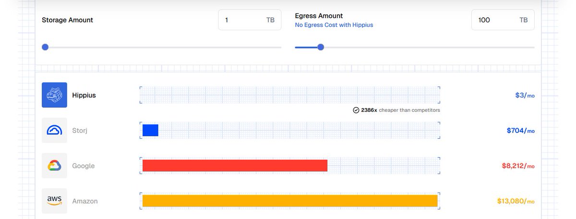Click the Storage Amount slider handle

(45, 47)
